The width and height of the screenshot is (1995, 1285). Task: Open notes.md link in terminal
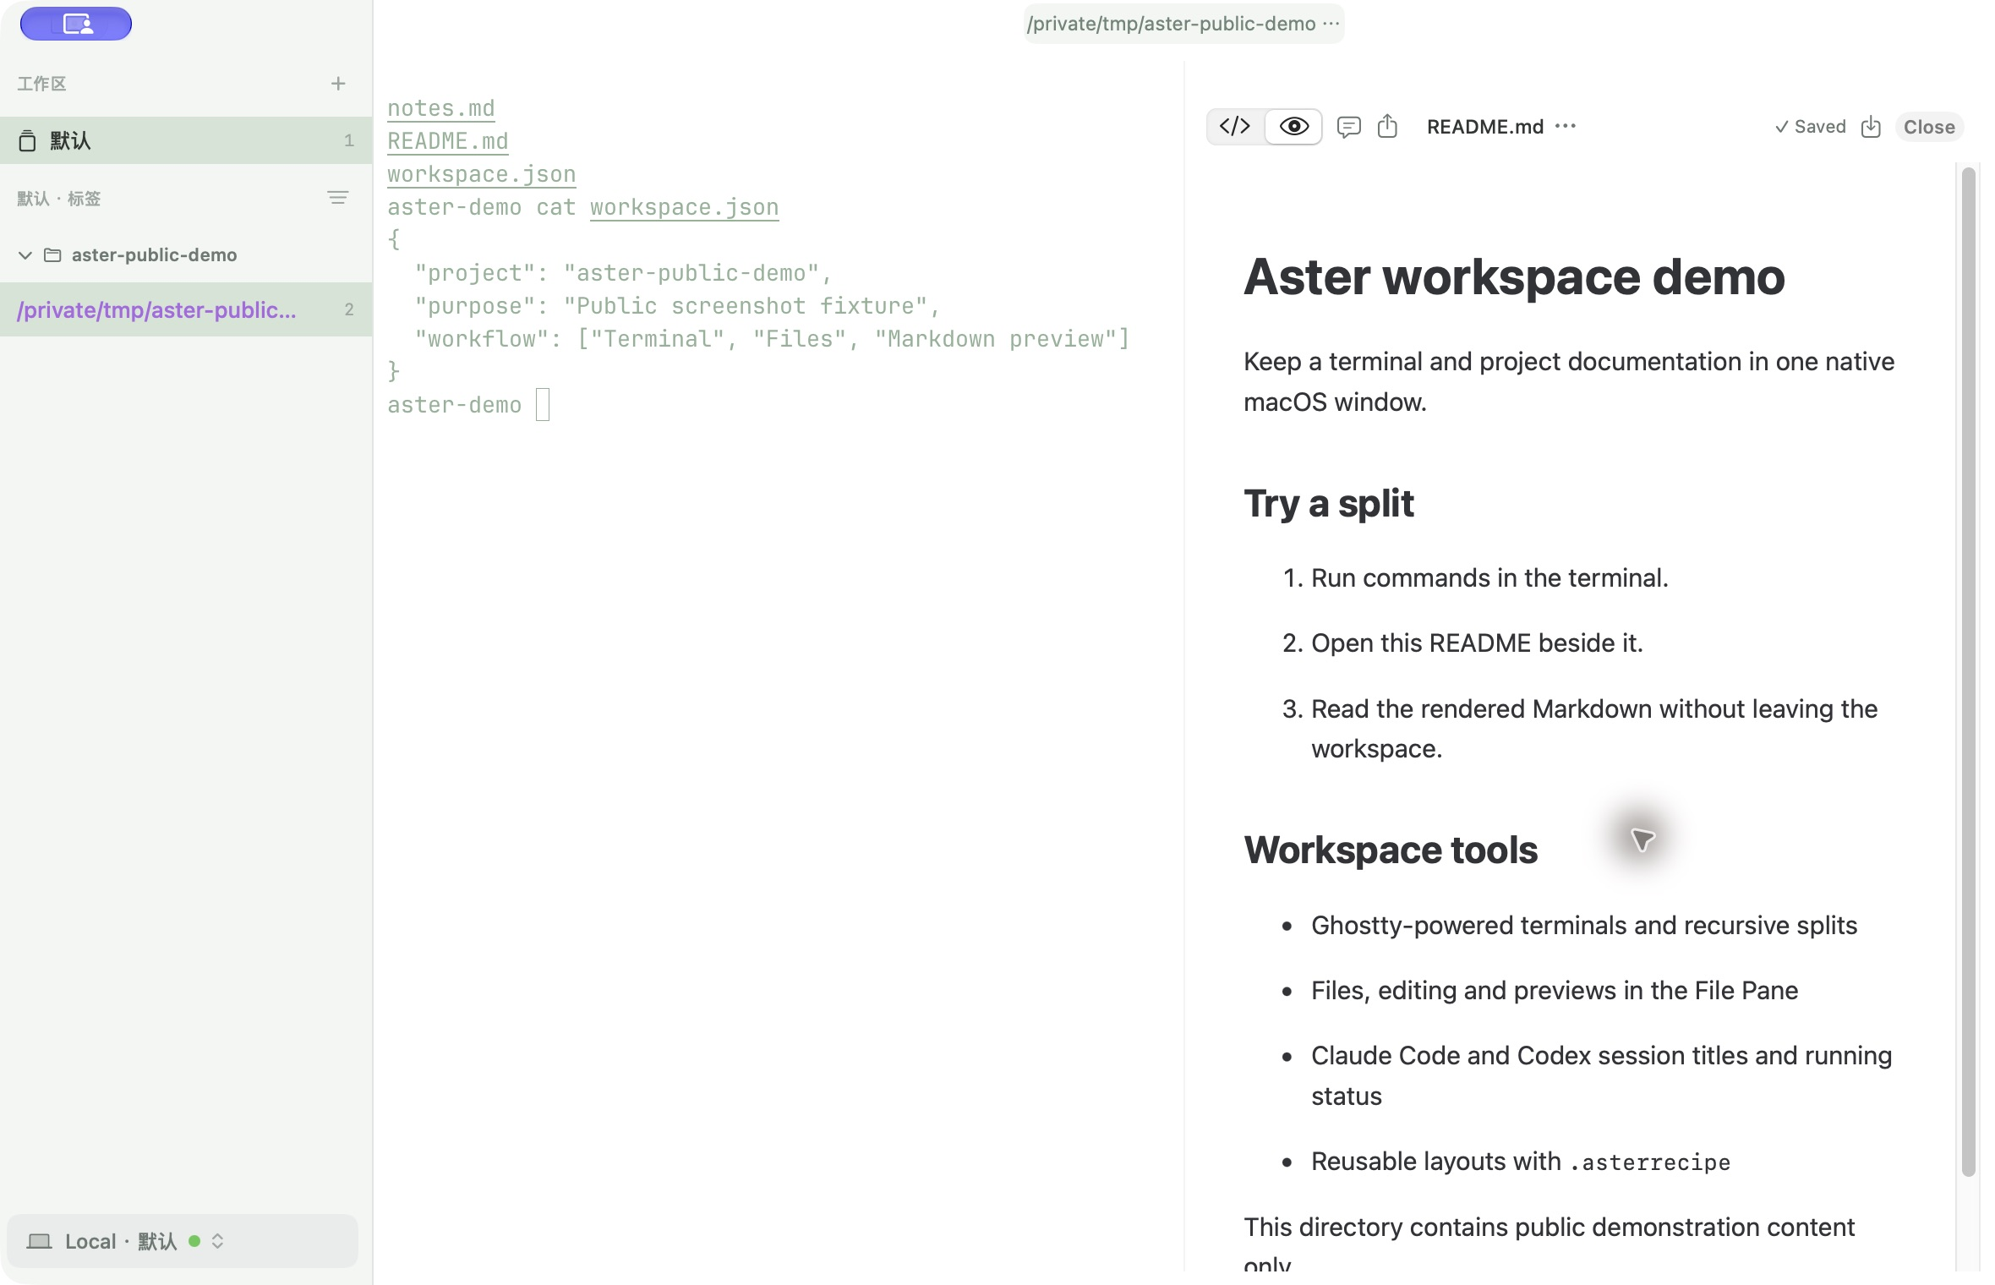coord(440,108)
